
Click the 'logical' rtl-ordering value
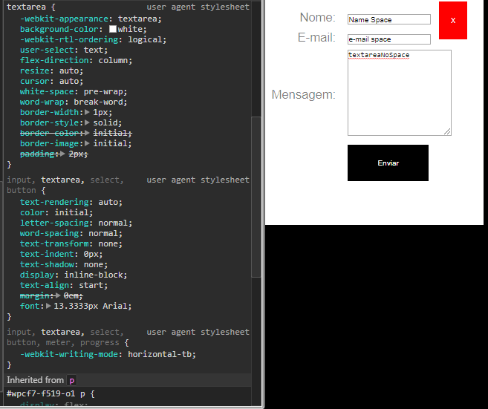146,40
